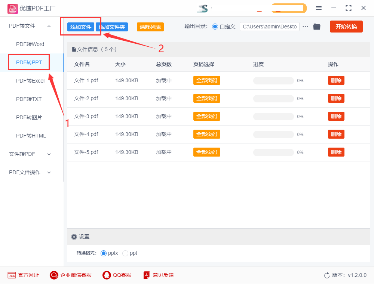Click the 页码选择 column header
Viewport: 374px width, 284px height.
click(204, 64)
